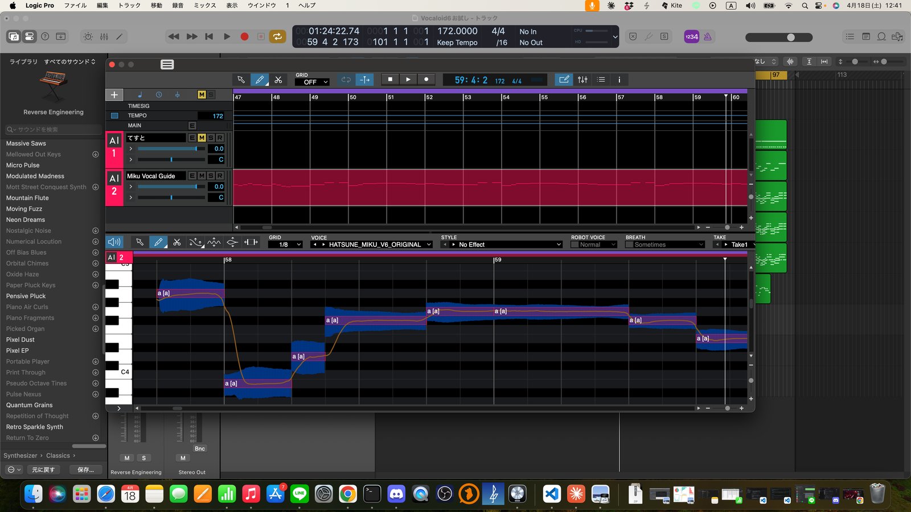Screen dimensions: 911x512
Task: Select the dynamics shaping tool
Action: (232, 242)
